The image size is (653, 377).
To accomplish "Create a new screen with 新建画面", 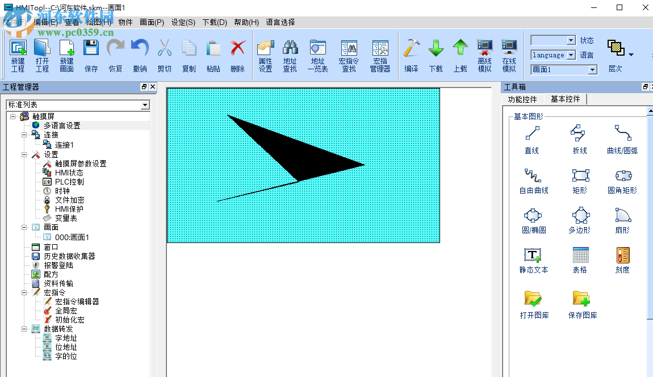I will [66, 56].
